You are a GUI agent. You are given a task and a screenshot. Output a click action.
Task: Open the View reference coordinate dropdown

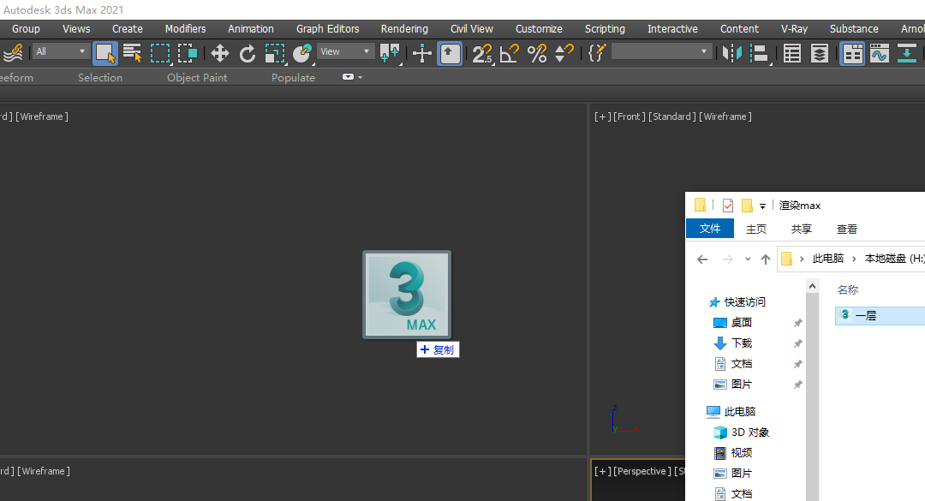click(x=346, y=52)
